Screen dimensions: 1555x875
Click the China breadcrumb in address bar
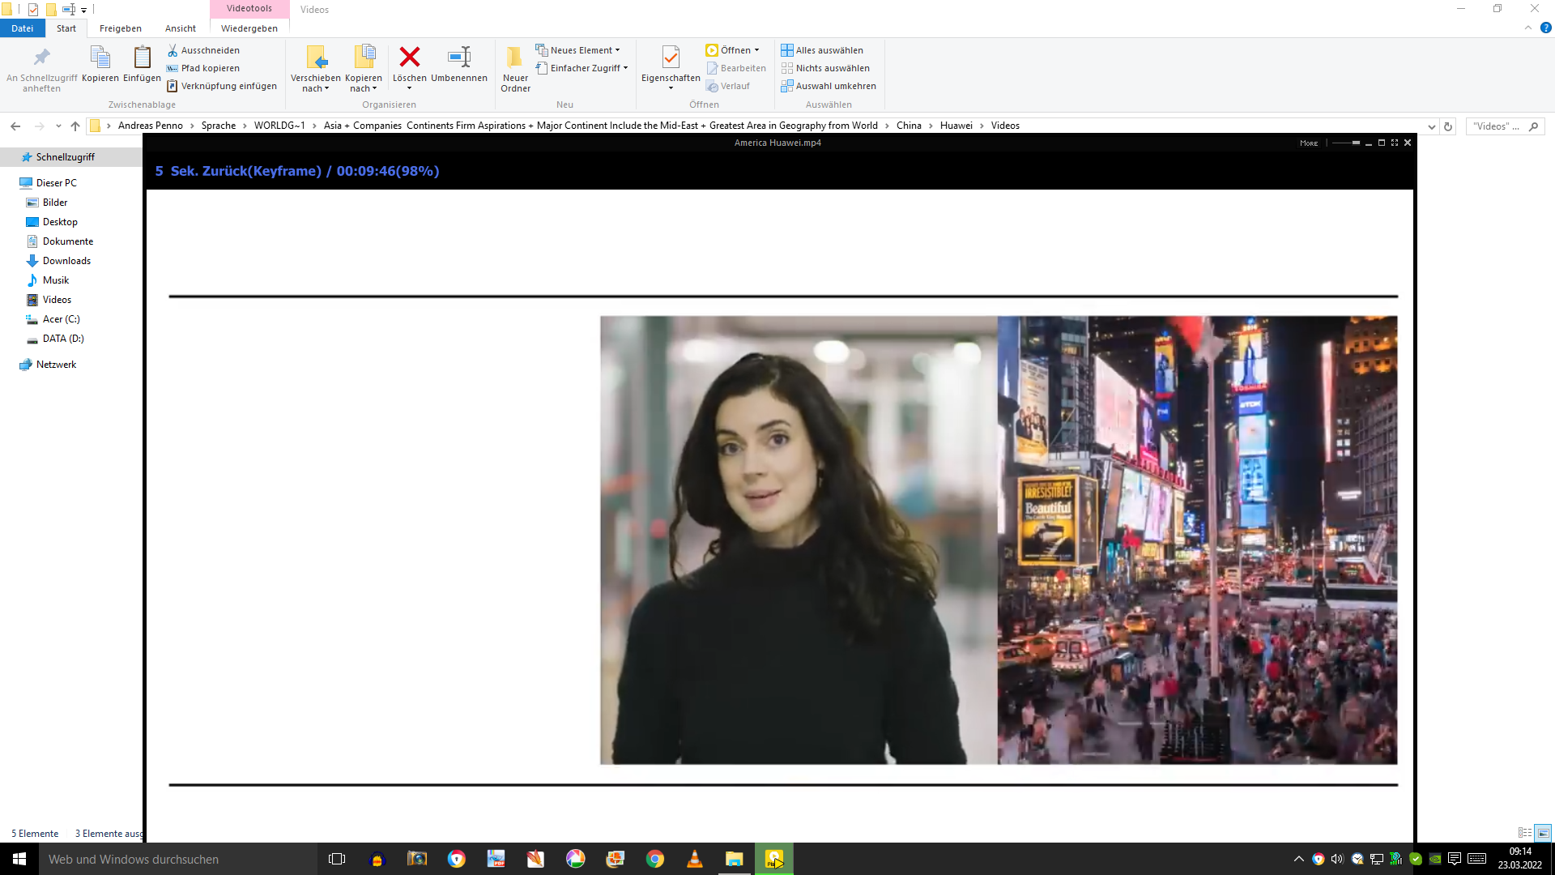click(x=909, y=126)
